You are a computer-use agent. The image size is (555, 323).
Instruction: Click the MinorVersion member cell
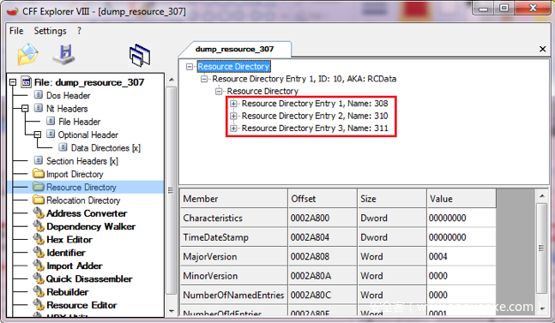coord(234,276)
